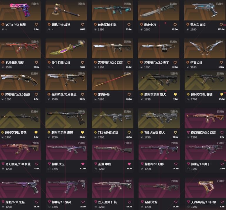Click the pink triangle icon beside 堕天造武 狂徒
Viewport: 226px width, 210px height.
point(96,202)
